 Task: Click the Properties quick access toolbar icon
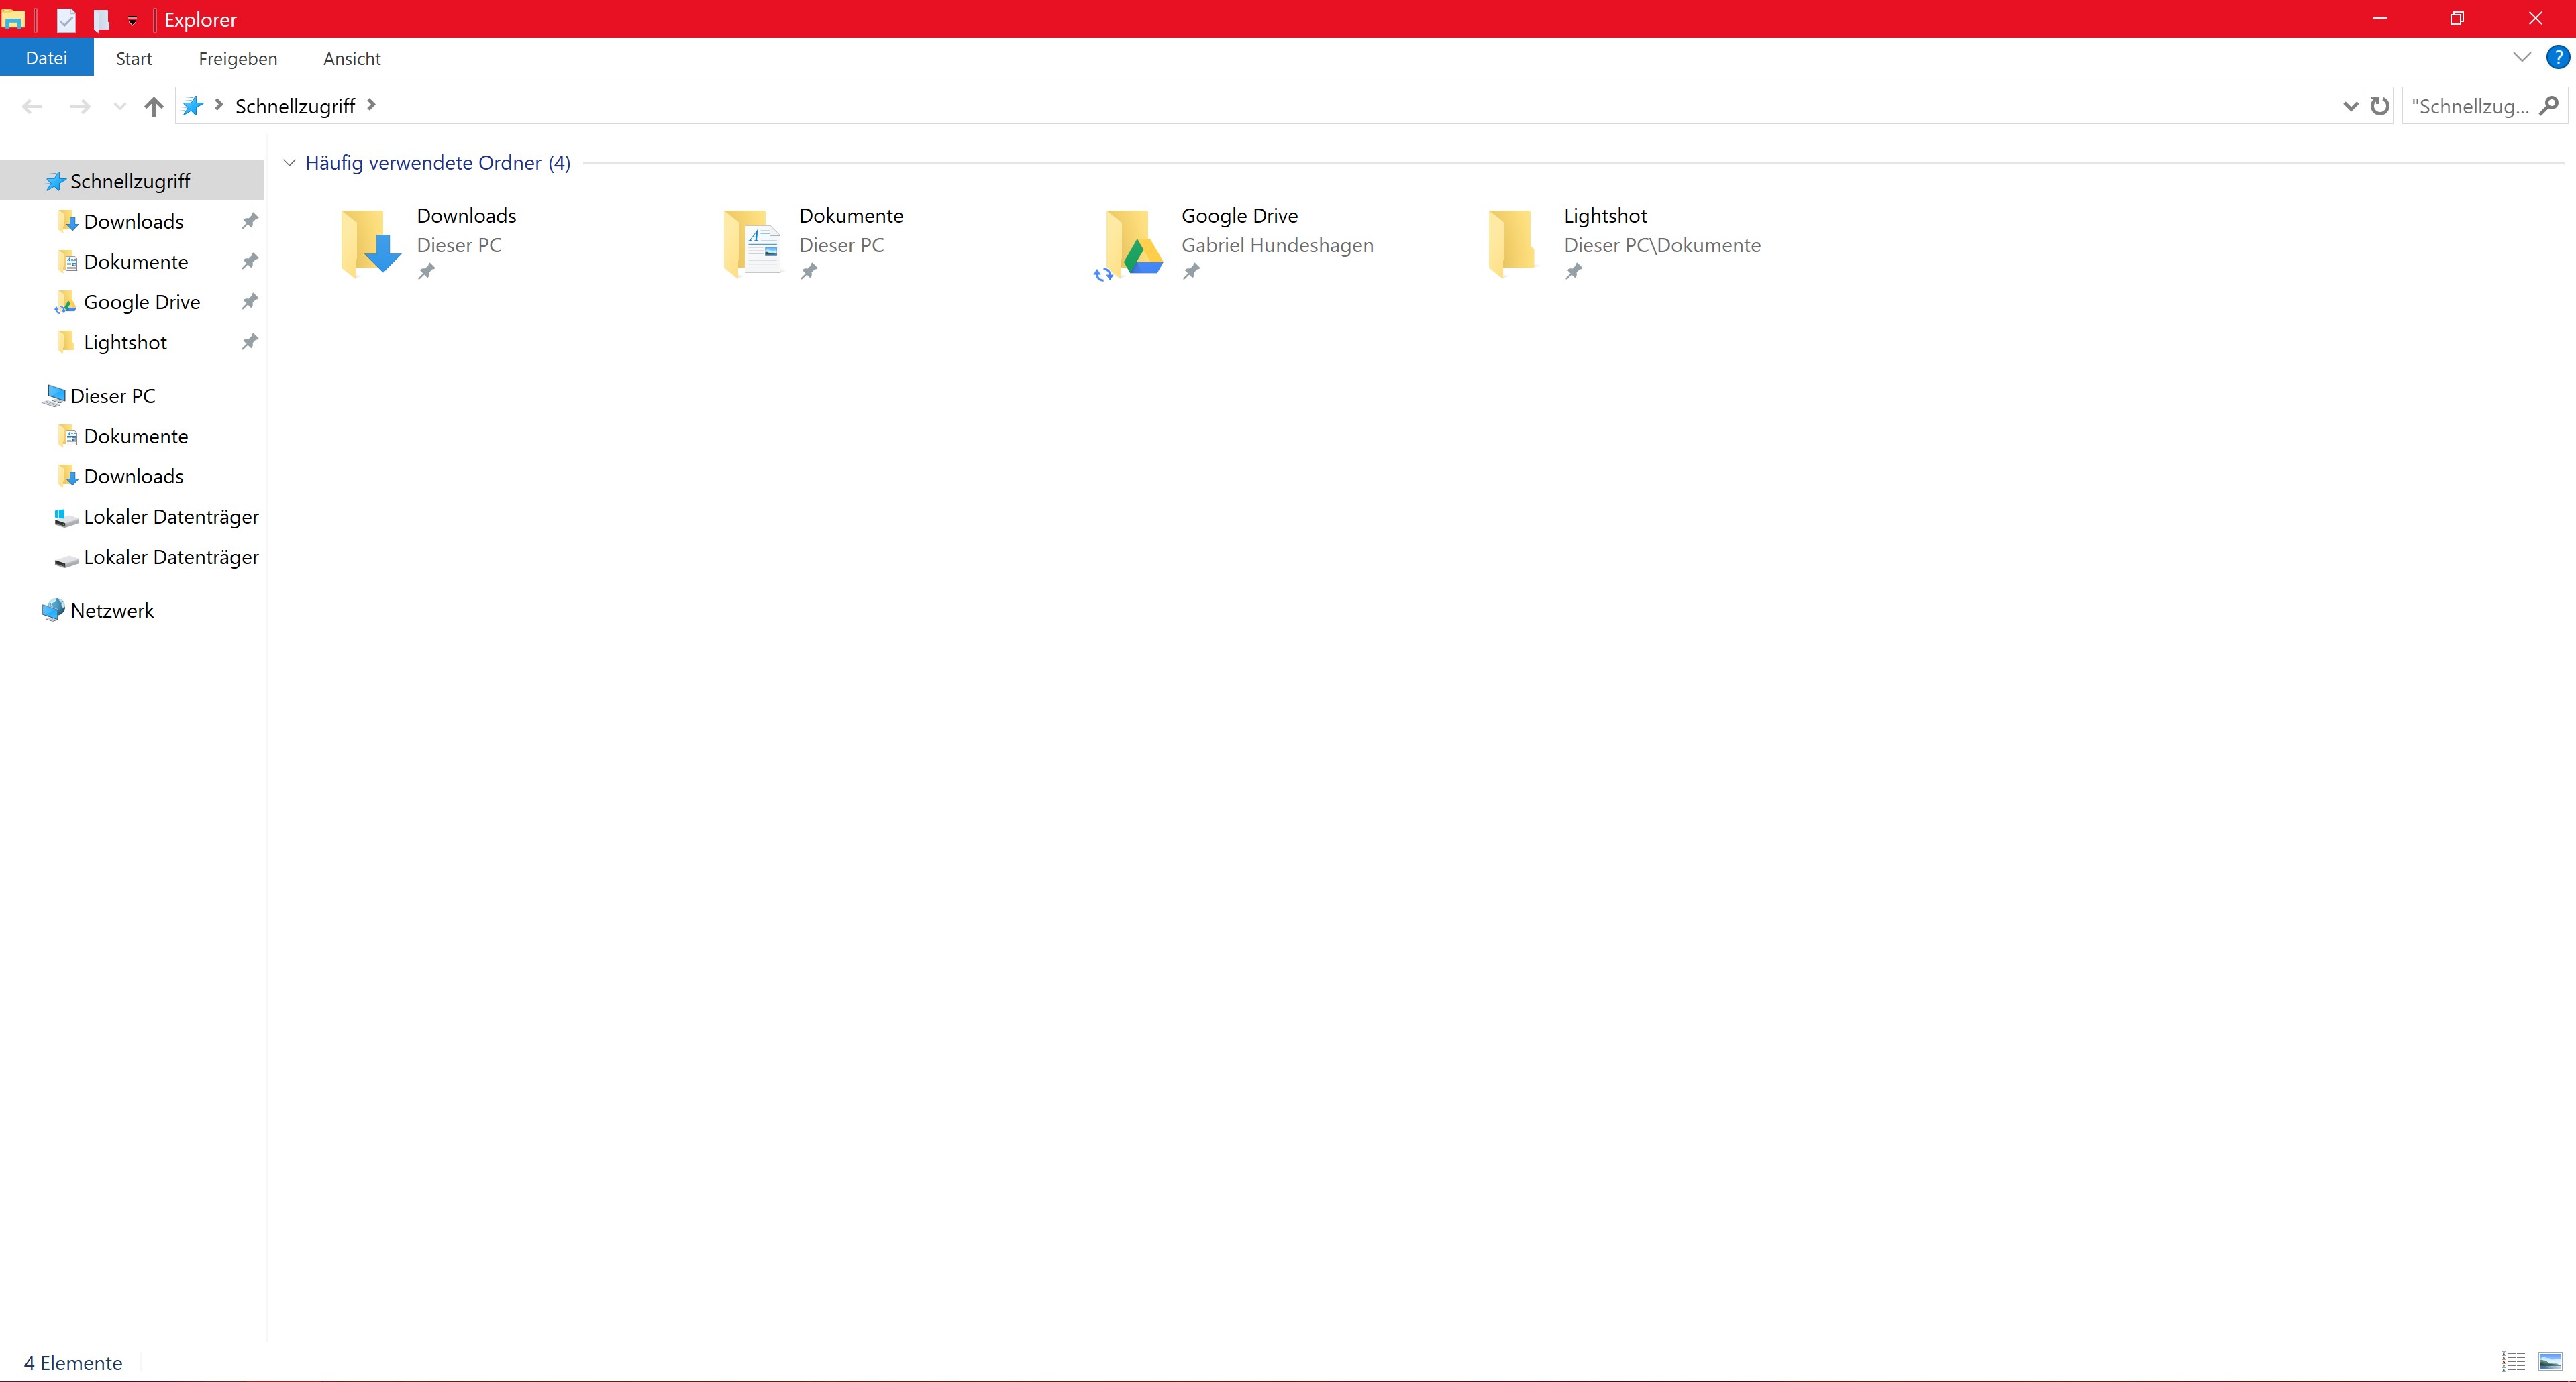pyautogui.click(x=66, y=20)
